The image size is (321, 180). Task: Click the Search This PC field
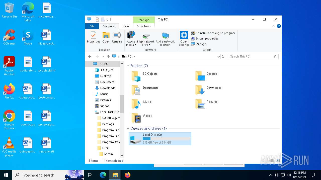click(253, 56)
